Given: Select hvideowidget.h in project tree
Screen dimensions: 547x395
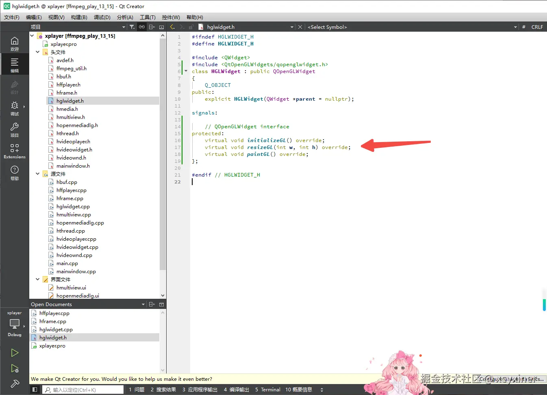Looking at the screenshot, I should 74,149.
